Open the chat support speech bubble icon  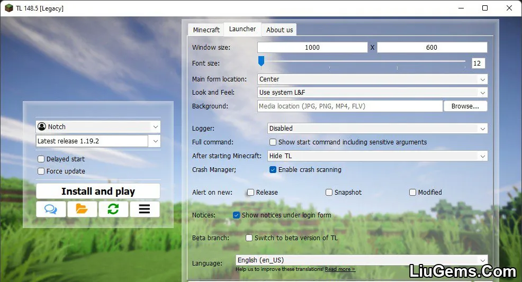click(x=51, y=209)
